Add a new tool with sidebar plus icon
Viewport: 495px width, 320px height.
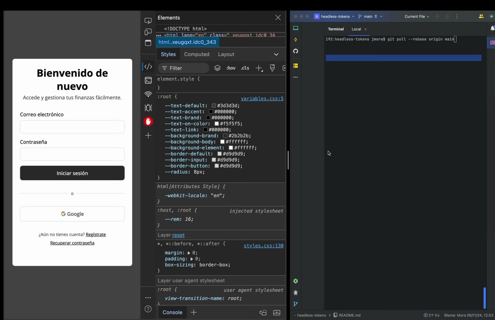[x=148, y=135]
